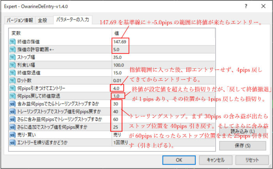Select the icon next to ロット数
This screenshot has width=273, height=169.
tap(12, 80)
